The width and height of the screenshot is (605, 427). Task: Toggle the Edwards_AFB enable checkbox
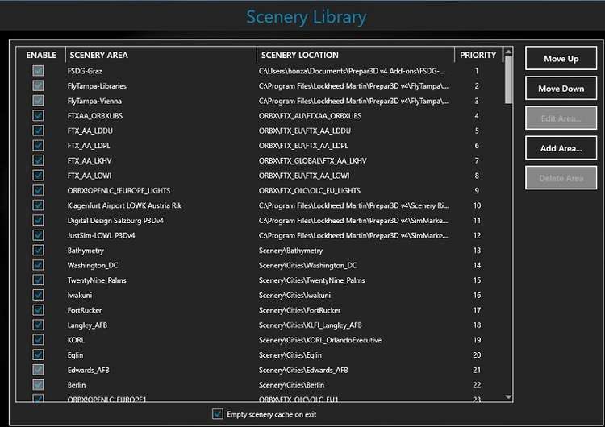coord(38,370)
